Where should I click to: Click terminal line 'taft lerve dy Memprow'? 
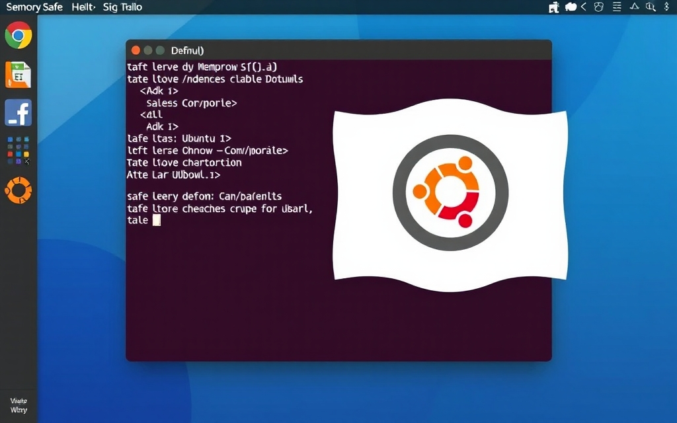click(202, 67)
